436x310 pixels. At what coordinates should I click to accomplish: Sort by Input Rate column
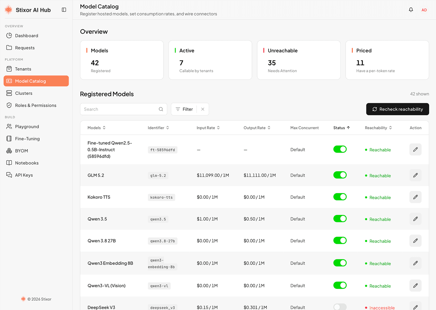coord(208,128)
